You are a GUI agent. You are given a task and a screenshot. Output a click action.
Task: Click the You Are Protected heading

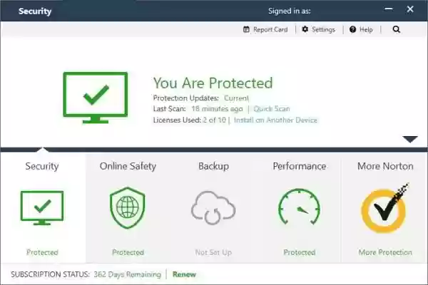point(213,83)
